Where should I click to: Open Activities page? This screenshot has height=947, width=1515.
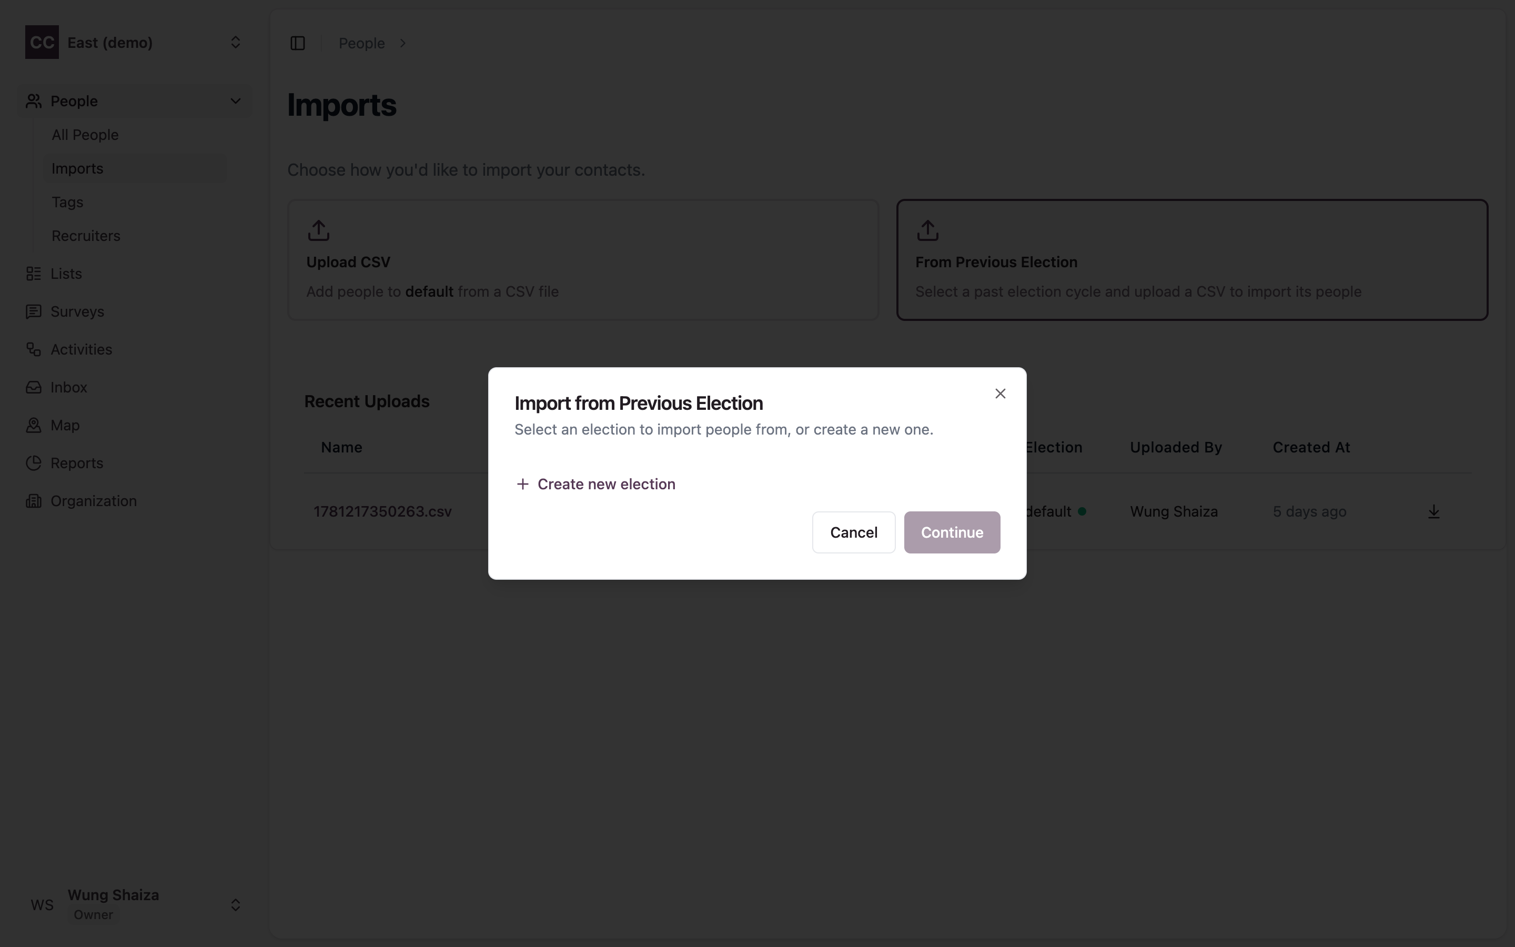pyautogui.click(x=82, y=349)
